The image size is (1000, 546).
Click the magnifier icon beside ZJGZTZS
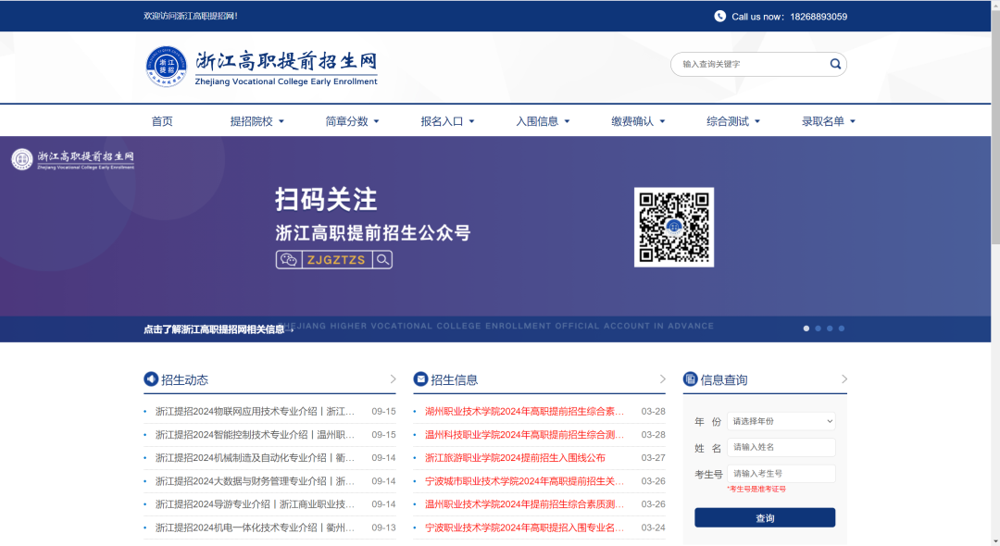click(382, 260)
